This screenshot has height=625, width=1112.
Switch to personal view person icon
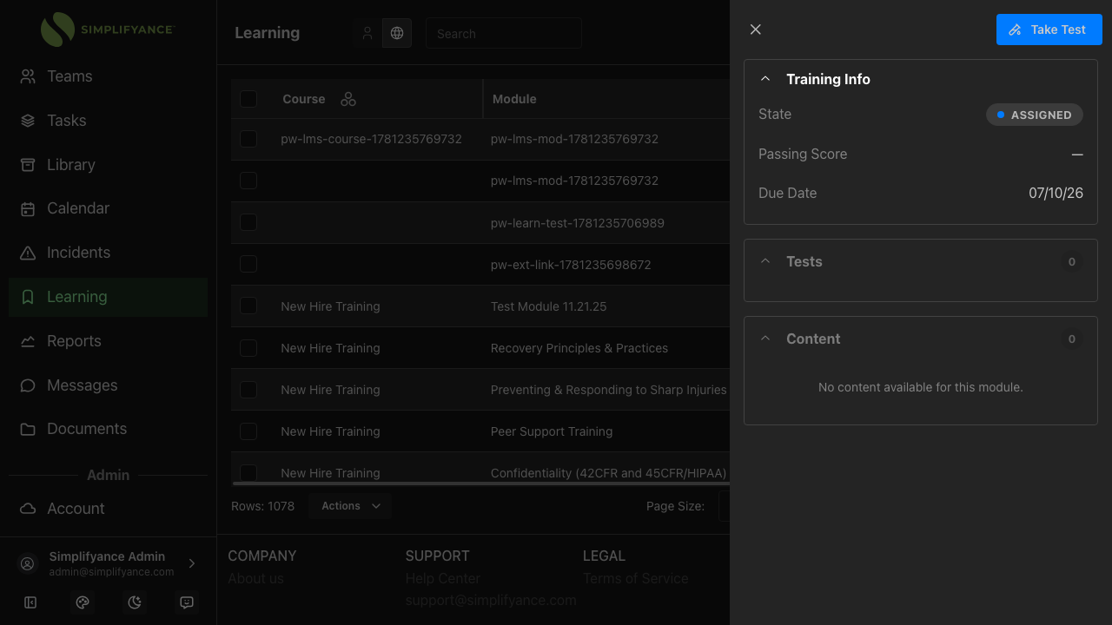(x=367, y=33)
